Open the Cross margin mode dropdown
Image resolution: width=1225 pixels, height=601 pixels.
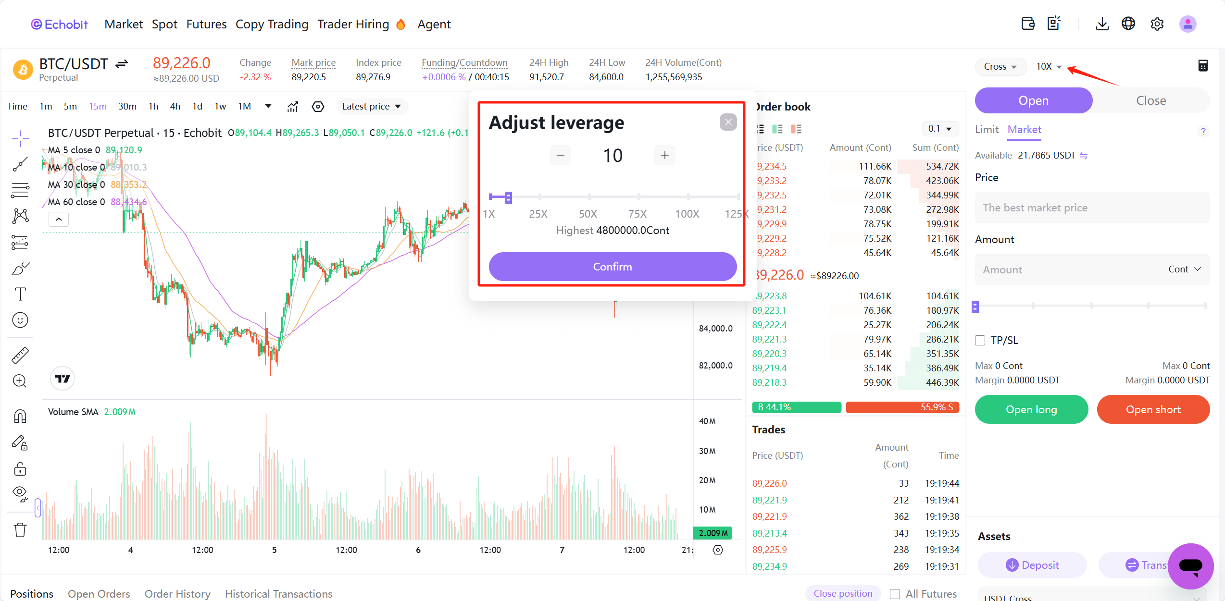point(1000,66)
